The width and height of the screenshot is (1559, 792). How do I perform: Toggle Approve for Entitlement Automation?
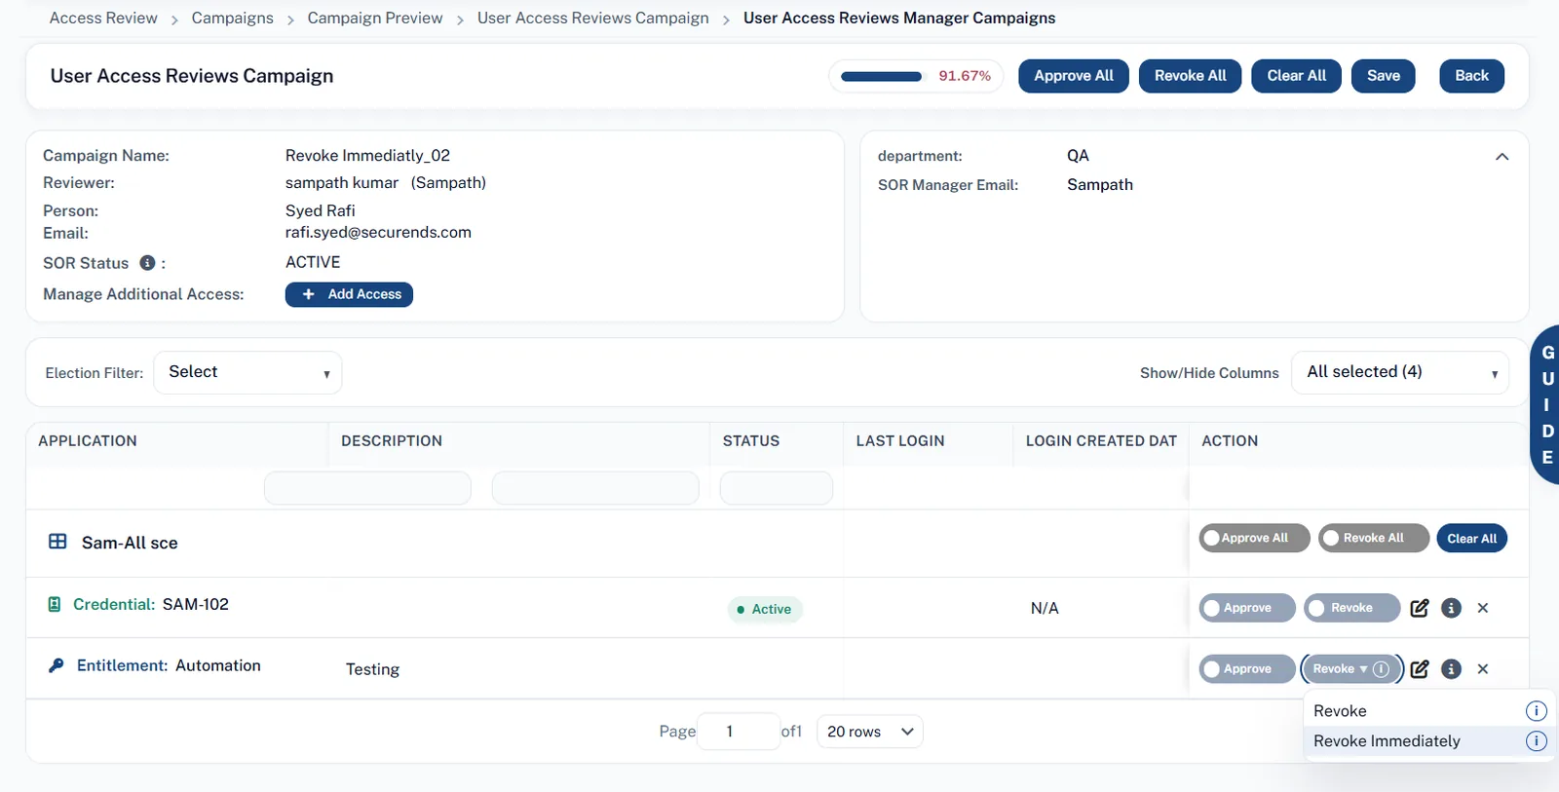click(x=1247, y=669)
